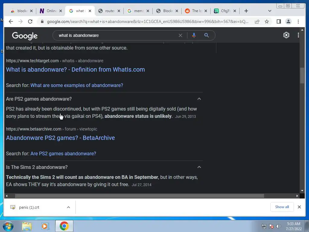Close the 'memz' tab
This screenshot has width=309, height=232.
click(x=148, y=11)
